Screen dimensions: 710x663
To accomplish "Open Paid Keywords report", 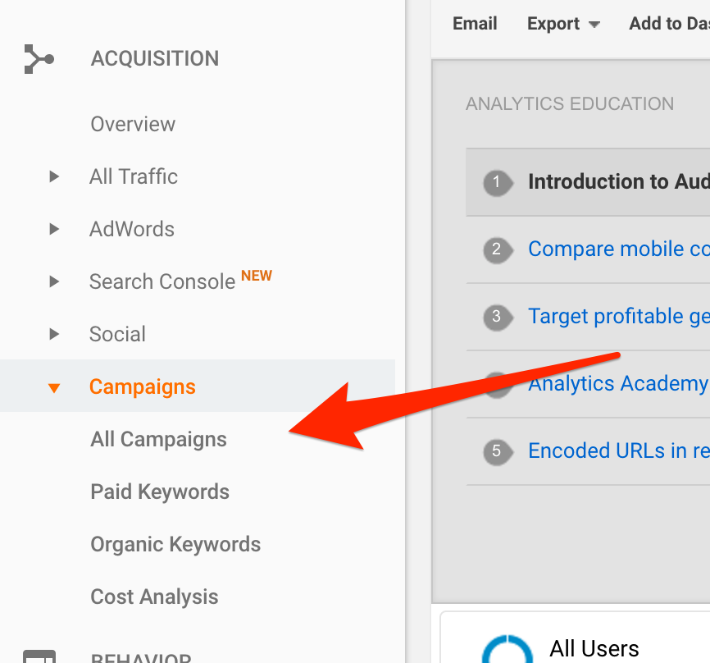I will coord(160,492).
